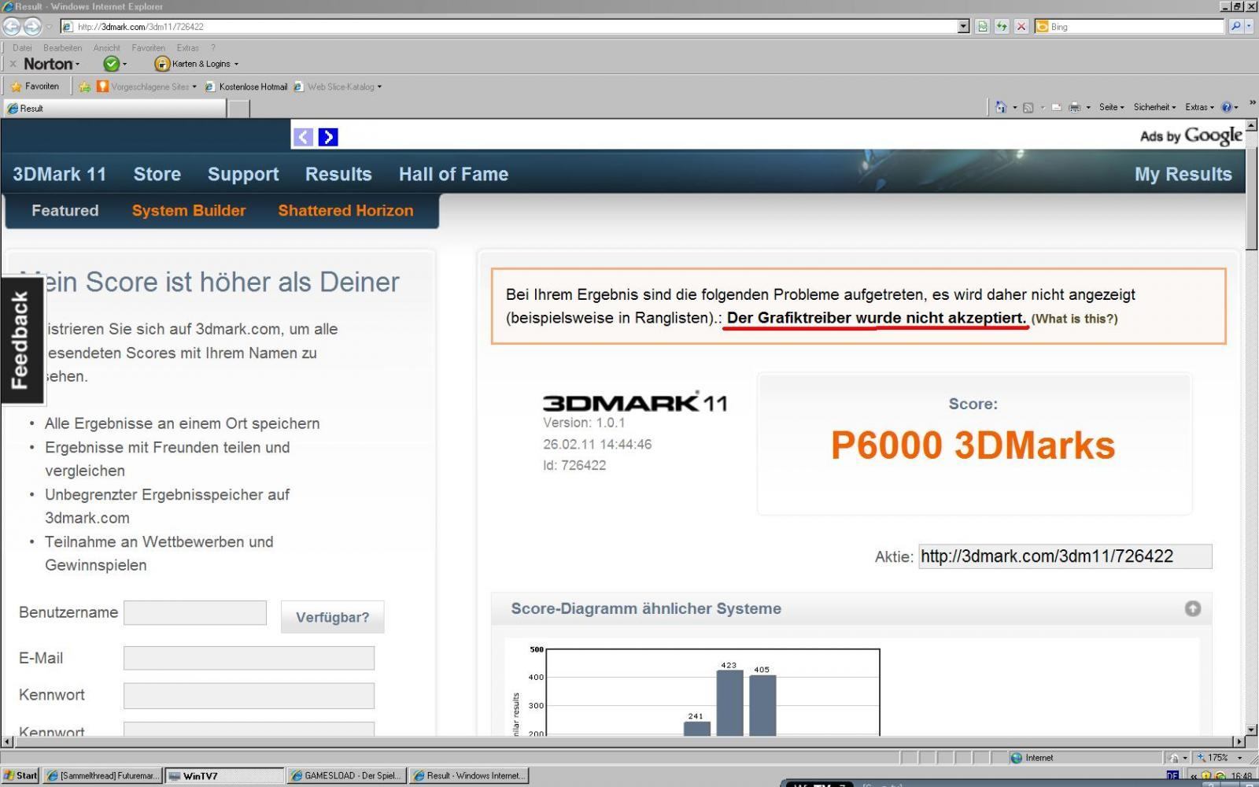Open the Datei menu
The image size is (1259, 787).
[x=22, y=48]
